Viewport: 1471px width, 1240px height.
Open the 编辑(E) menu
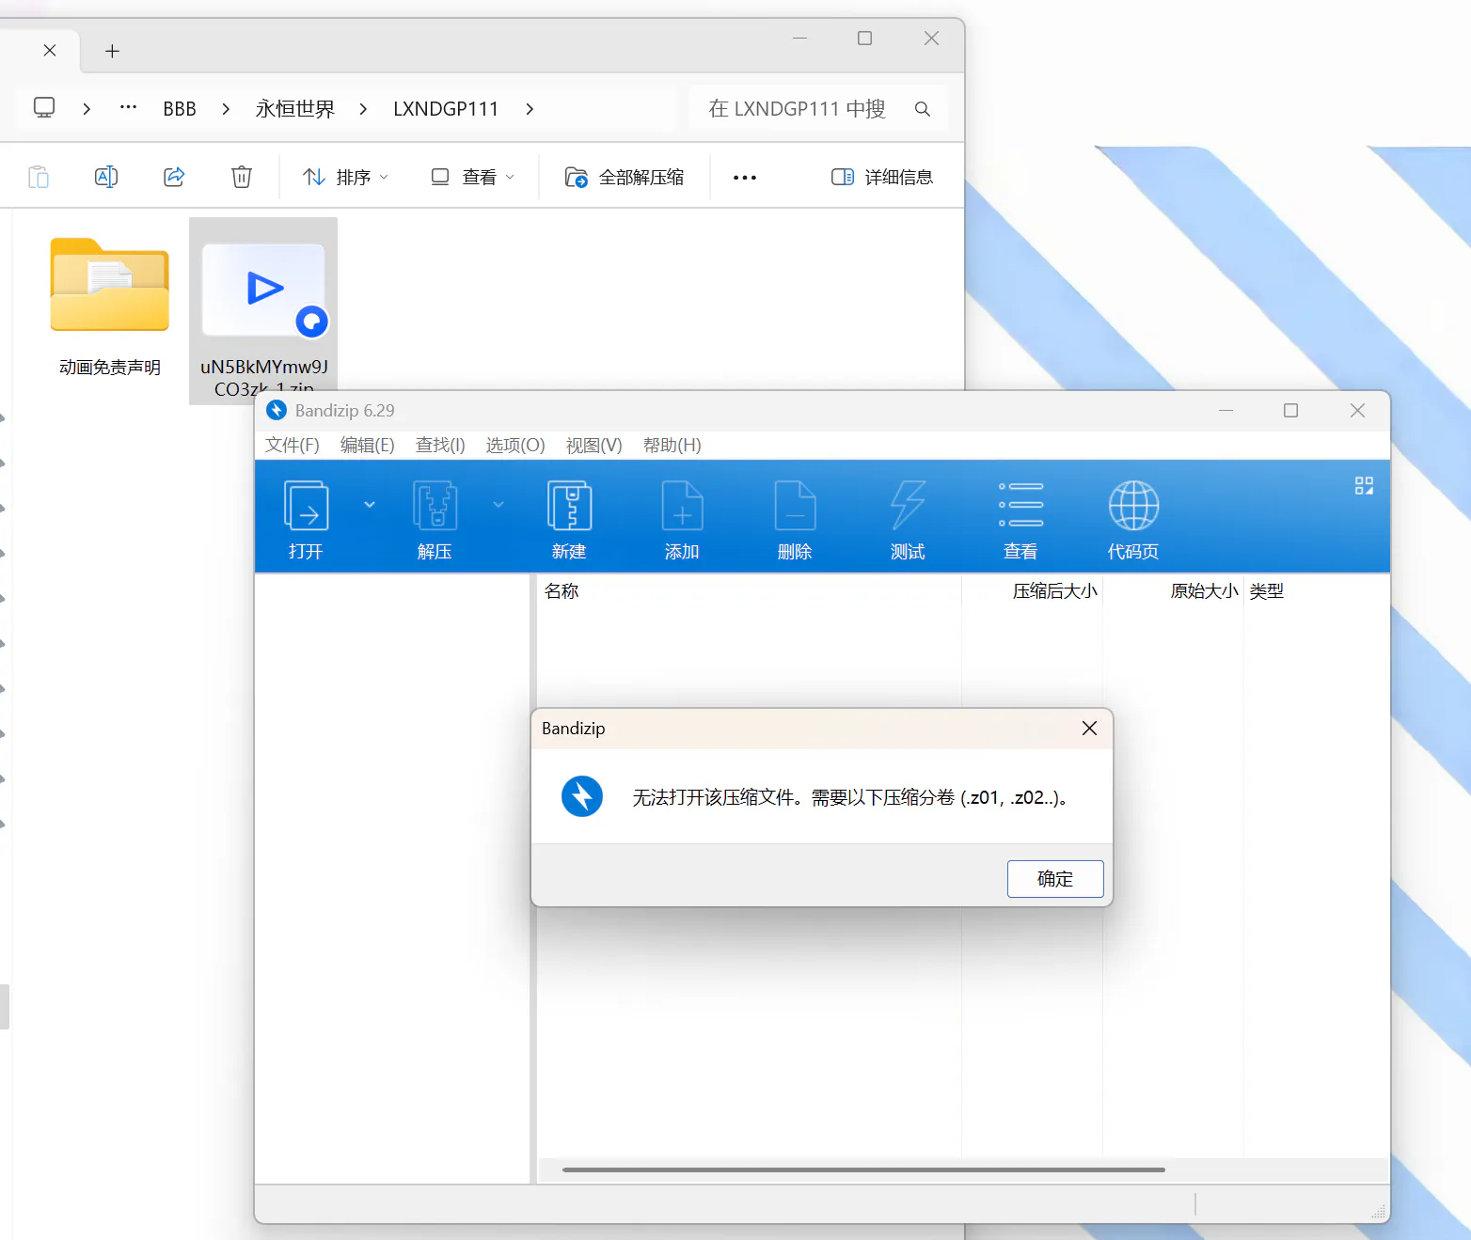coord(367,445)
